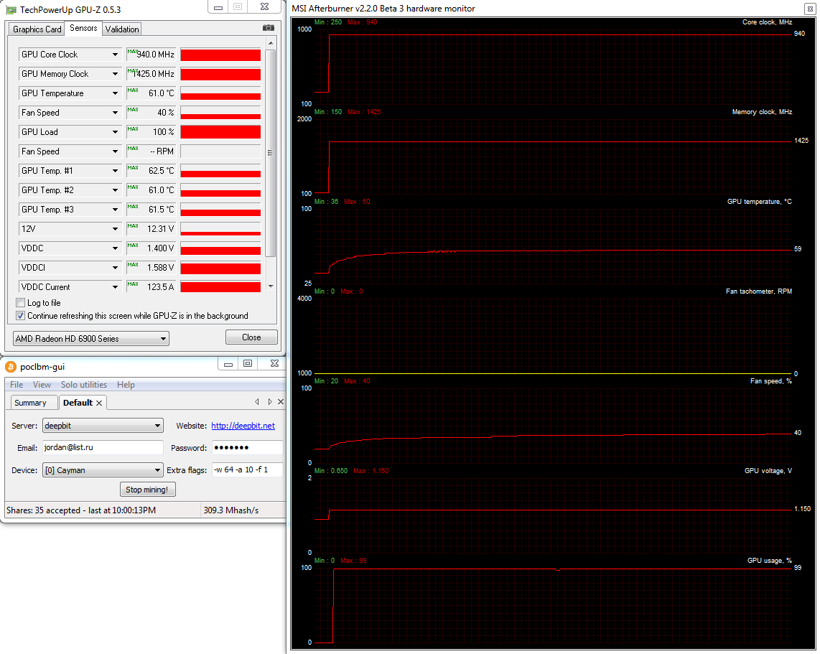Close the Default tab with its X

point(99,403)
